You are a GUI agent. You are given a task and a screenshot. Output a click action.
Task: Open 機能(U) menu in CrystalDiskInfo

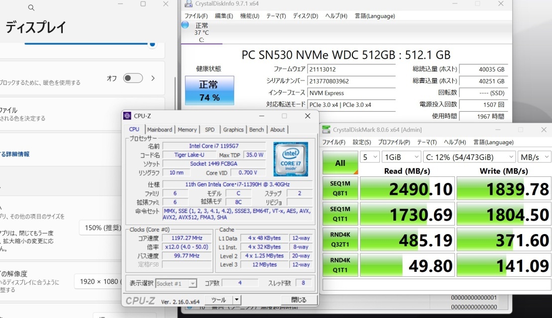click(x=249, y=16)
